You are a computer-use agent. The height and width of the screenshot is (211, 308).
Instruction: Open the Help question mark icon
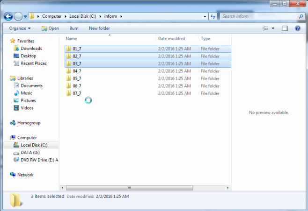[297, 28]
